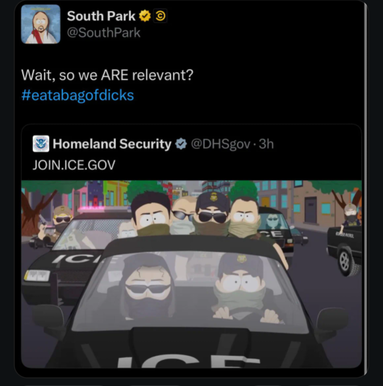Image resolution: width=383 pixels, height=386 pixels.
Task: Click the gold verified badge beside South Park
Action: coord(145,16)
